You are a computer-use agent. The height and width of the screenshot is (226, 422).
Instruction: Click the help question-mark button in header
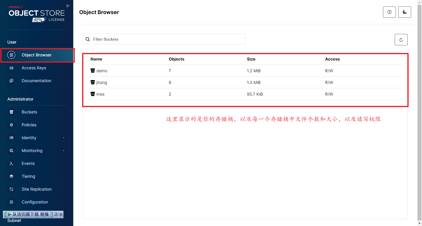click(x=389, y=12)
